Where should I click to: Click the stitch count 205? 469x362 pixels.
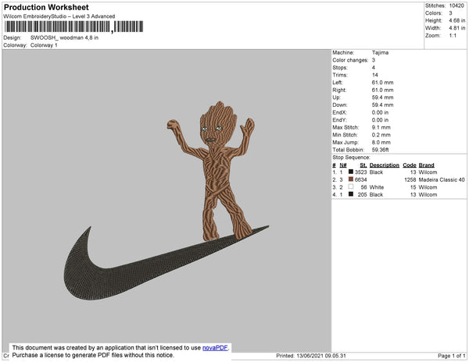(x=362, y=194)
